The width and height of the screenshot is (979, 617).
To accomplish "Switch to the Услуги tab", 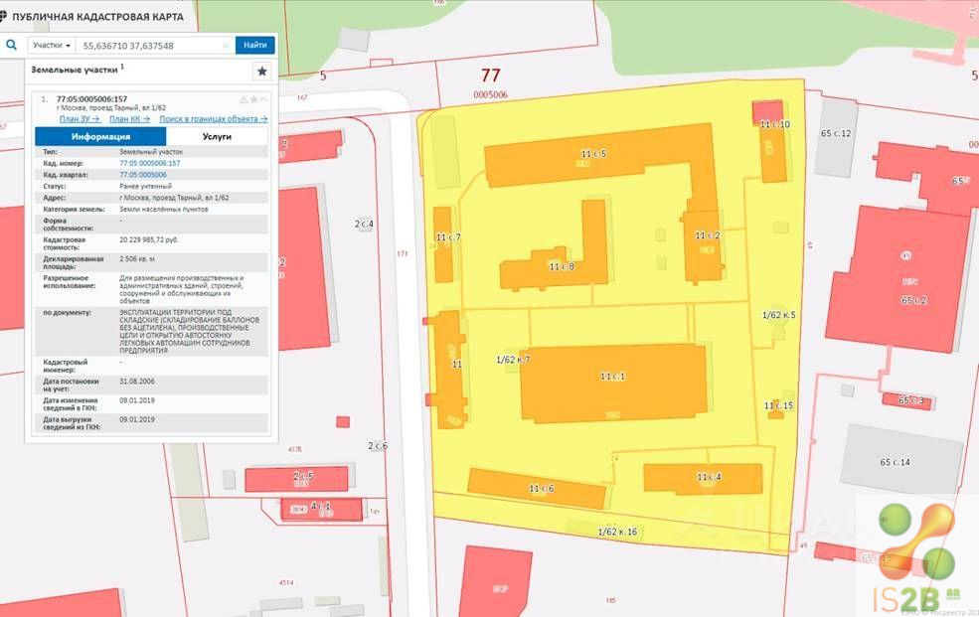I will [217, 136].
